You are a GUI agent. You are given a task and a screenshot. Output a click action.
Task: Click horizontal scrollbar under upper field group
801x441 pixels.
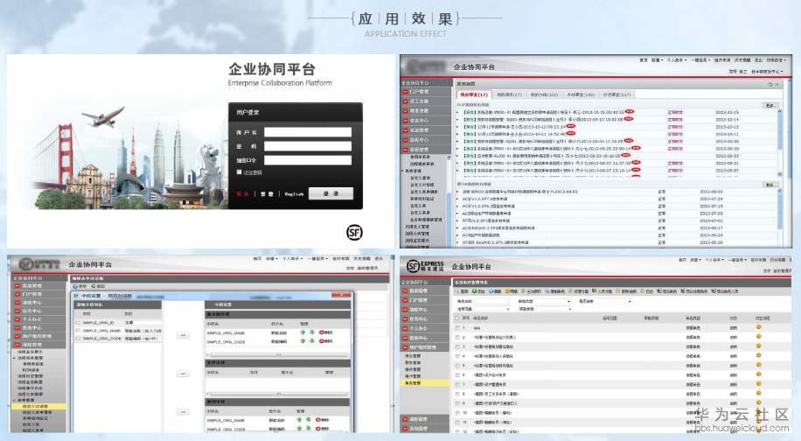(x=277, y=355)
